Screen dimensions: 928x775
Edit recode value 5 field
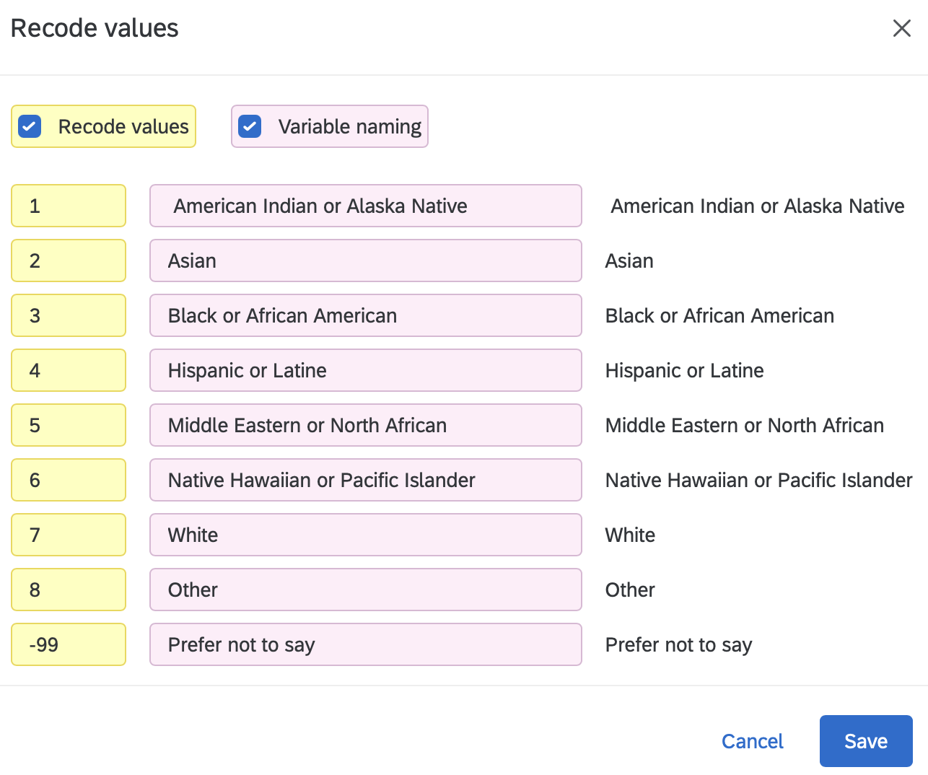pos(69,425)
